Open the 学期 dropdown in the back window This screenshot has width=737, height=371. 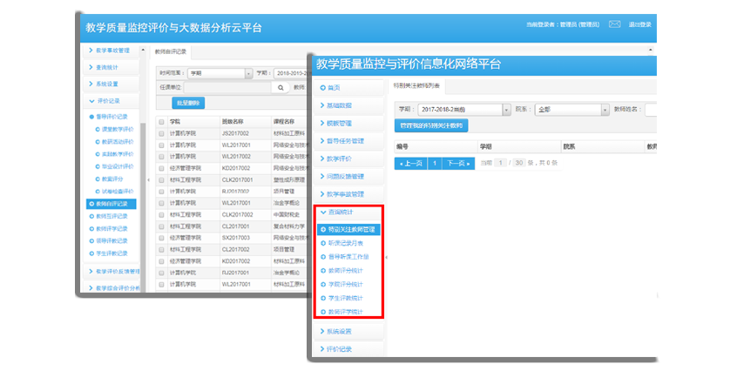pyautogui.click(x=292, y=73)
